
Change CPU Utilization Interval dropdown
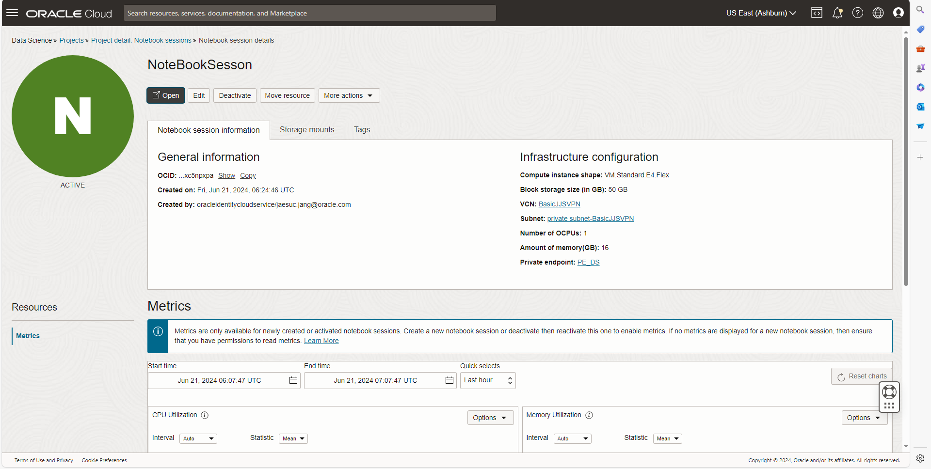click(x=198, y=438)
